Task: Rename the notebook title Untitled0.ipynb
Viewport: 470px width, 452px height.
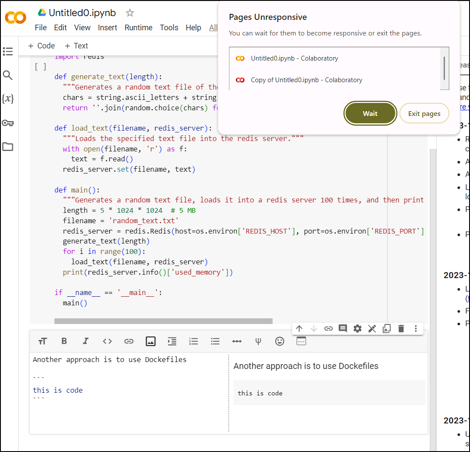Action: [x=83, y=13]
